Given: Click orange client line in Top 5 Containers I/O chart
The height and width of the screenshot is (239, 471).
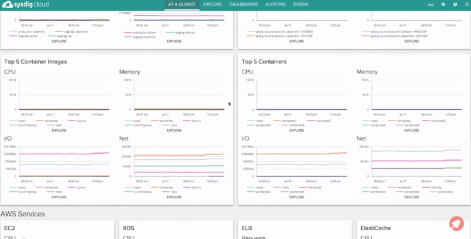Looking at the screenshot, I should 301,154.
